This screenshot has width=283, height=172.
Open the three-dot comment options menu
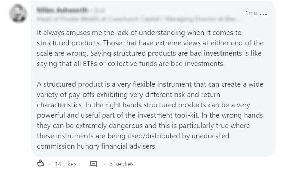[x=264, y=14]
